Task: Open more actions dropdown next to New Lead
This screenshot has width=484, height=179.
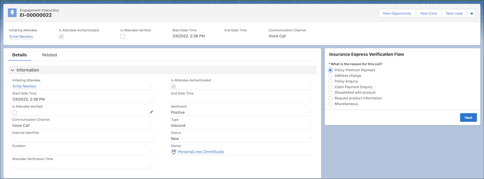Action: pos(471,14)
